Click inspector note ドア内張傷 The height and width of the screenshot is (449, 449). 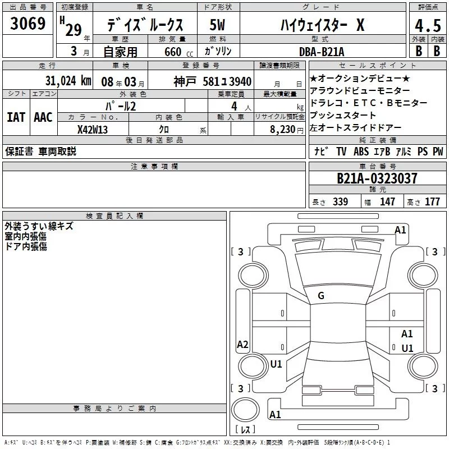pos(26,246)
